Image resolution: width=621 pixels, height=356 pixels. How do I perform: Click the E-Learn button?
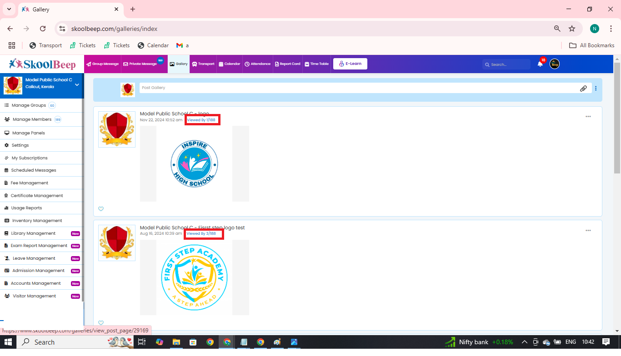350,64
